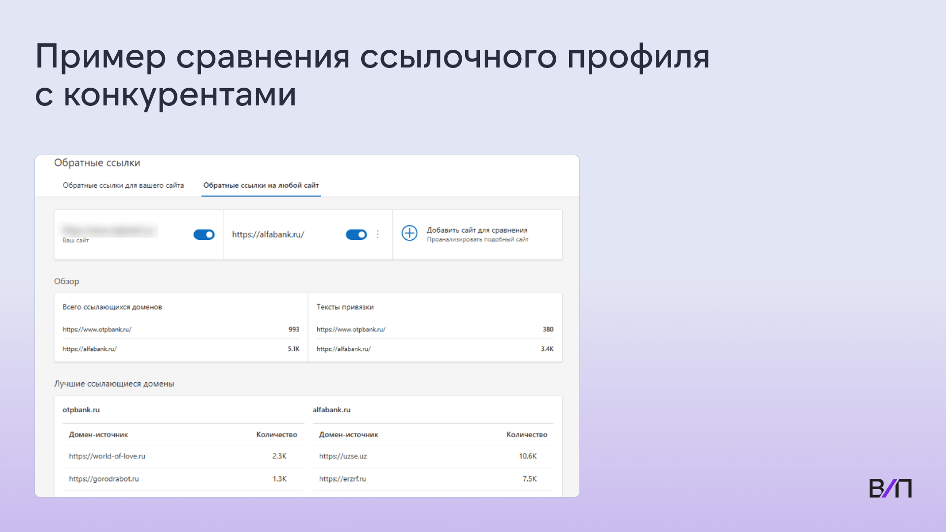Click https://world-of-love.ru source domain
The image size is (946, 532).
107,456
